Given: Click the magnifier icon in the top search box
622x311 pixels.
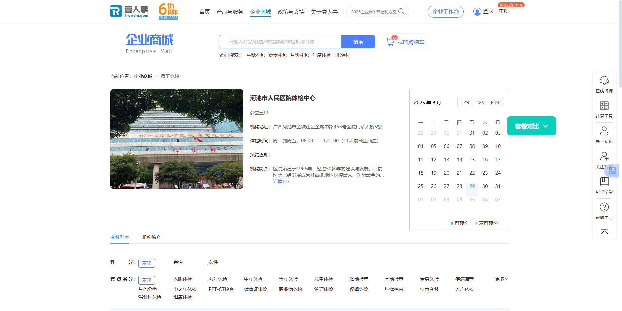Looking at the screenshot, I should [x=401, y=12].
